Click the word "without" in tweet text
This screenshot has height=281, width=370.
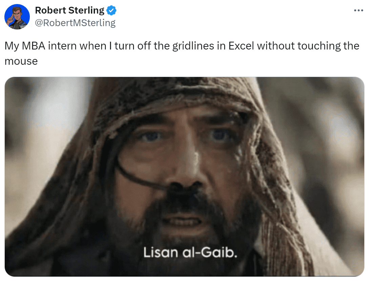click(x=275, y=46)
